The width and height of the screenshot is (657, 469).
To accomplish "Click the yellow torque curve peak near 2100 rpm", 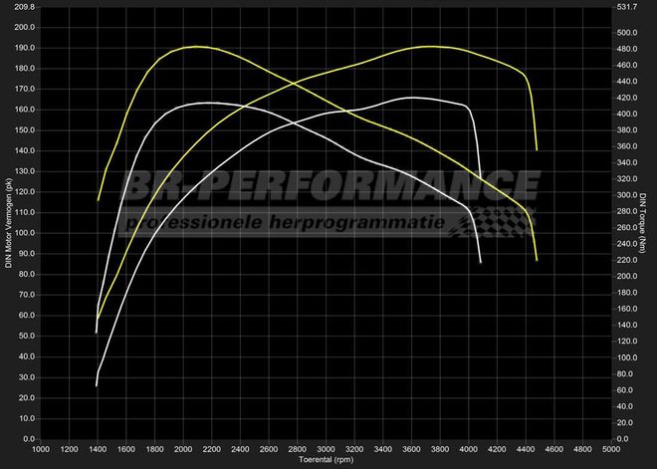I will [199, 47].
